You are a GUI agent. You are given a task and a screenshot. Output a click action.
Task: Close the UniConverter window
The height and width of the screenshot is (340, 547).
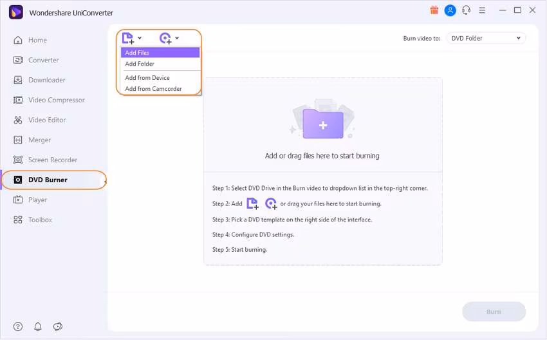[532, 10]
